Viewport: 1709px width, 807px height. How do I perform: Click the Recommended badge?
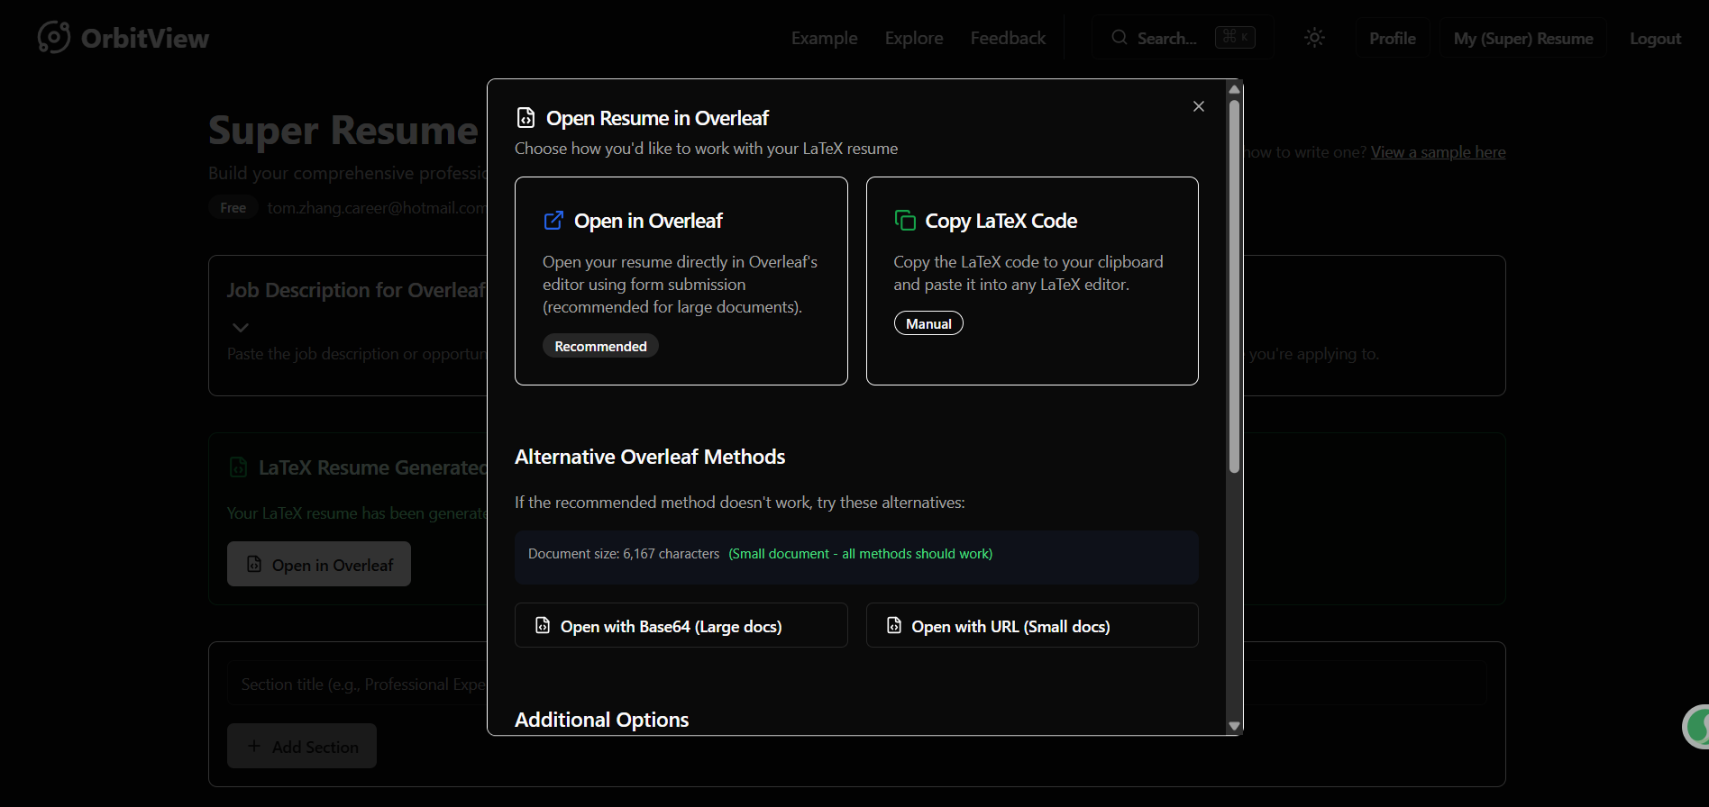click(x=600, y=346)
